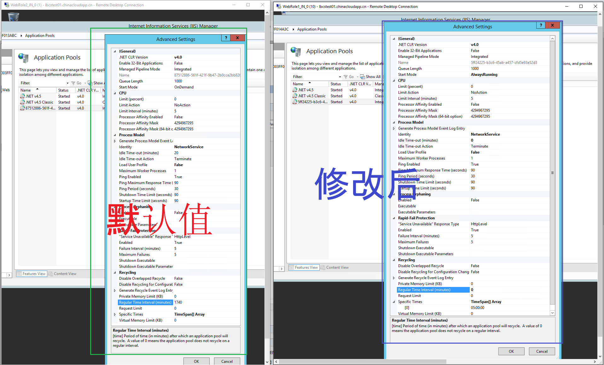This screenshot has width=604, height=365.
Task: Expand Specific Times in left dialog
Action: (x=115, y=314)
